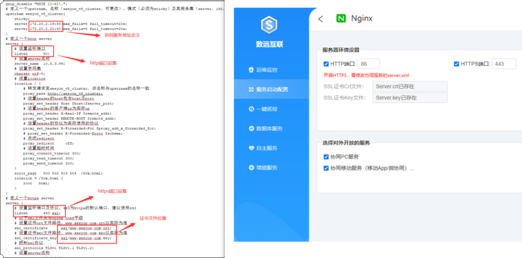Click the 'ssl_protocols TLSv1 TLSv1.1 TLSv1.2;' line
Image resolution: width=522 pixels, height=258 pixels.
[54, 248]
